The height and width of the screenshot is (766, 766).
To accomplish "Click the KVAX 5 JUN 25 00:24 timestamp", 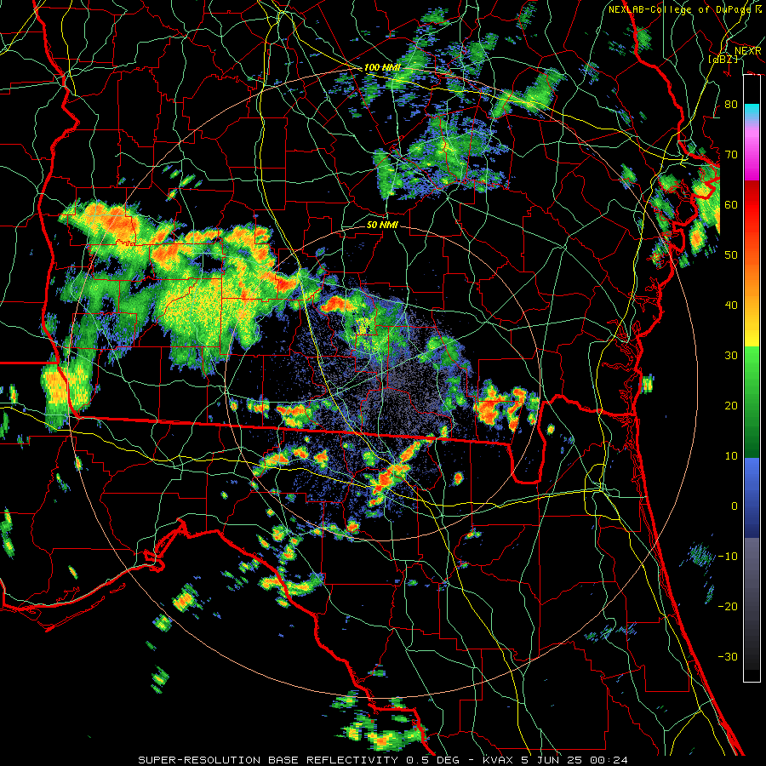I will 555,760.
